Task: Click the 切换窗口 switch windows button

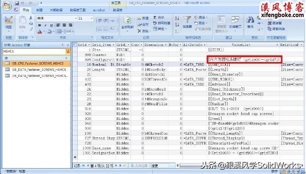Action: coord(235,23)
